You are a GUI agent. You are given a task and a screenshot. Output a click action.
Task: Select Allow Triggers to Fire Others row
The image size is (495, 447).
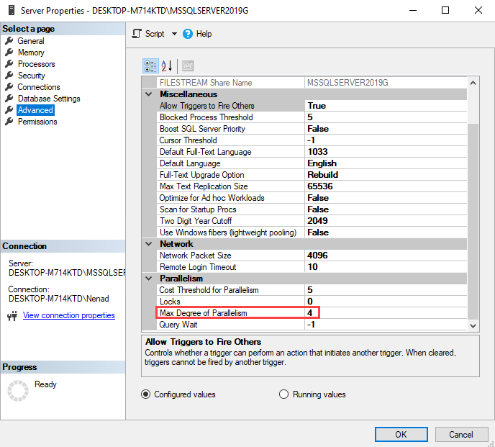(x=312, y=106)
